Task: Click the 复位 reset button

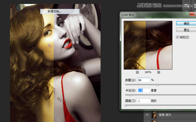Action: pos(186,30)
